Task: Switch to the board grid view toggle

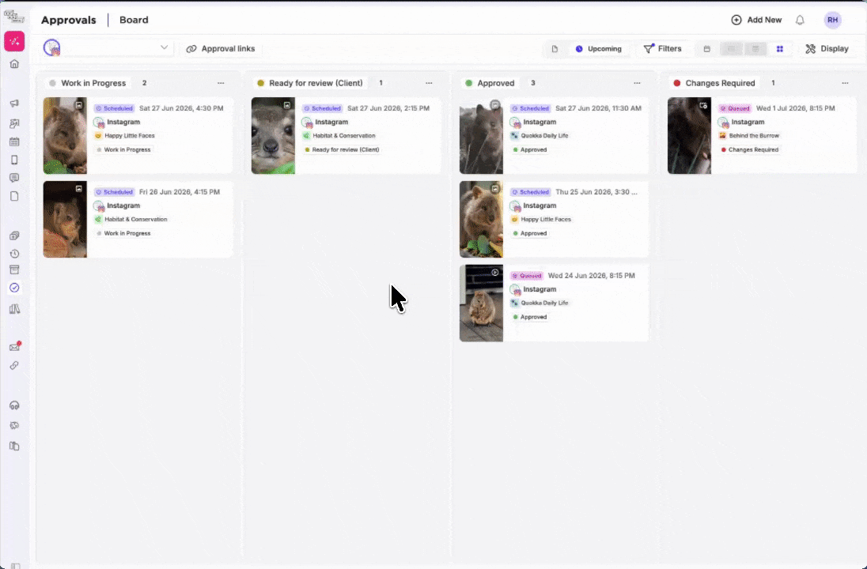Action: (x=780, y=49)
